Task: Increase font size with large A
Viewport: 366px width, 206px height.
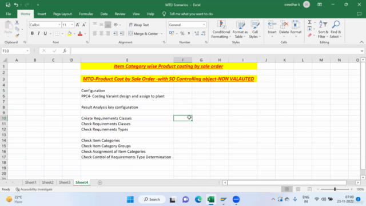Action: pos(78,25)
